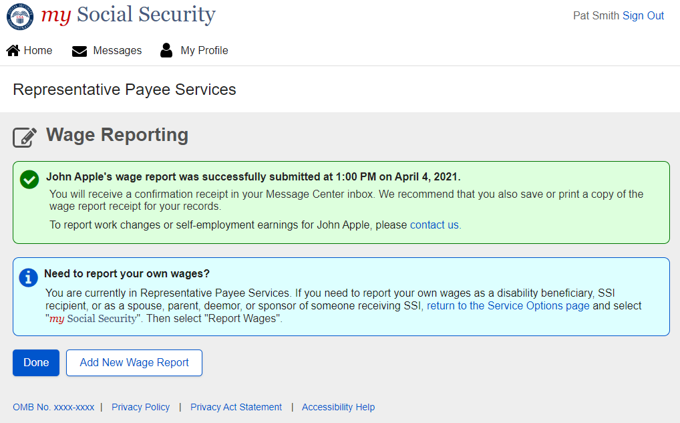The height and width of the screenshot is (423, 680).
Task: Follow the contact us link
Action: (434, 225)
